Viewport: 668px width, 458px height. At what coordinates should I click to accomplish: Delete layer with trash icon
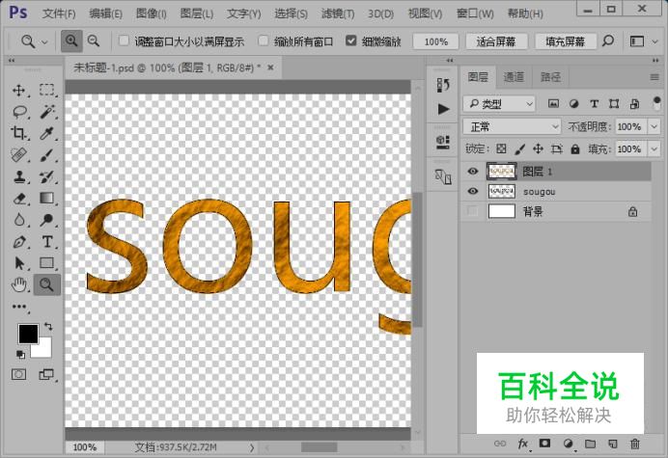point(635,444)
